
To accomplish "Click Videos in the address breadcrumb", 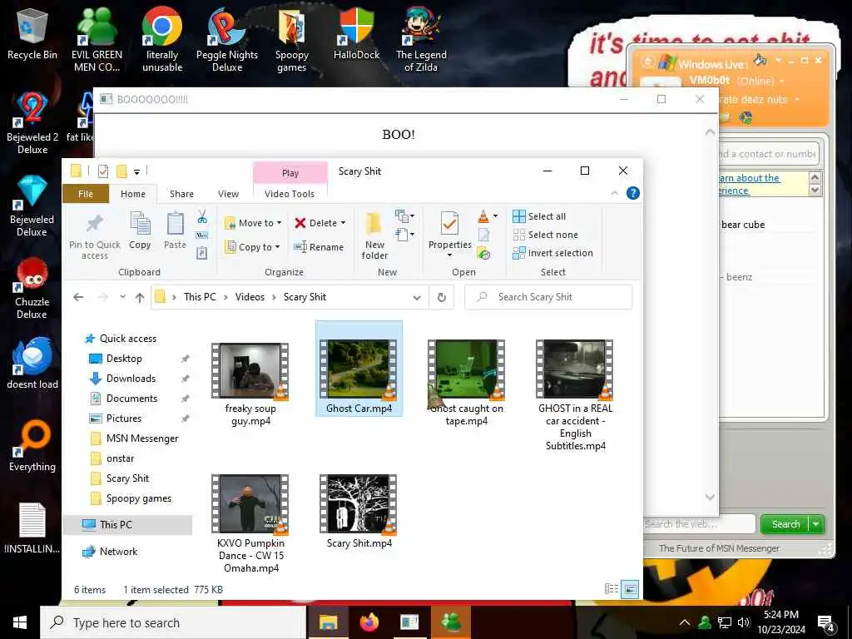I will pyautogui.click(x=250, y=297).
